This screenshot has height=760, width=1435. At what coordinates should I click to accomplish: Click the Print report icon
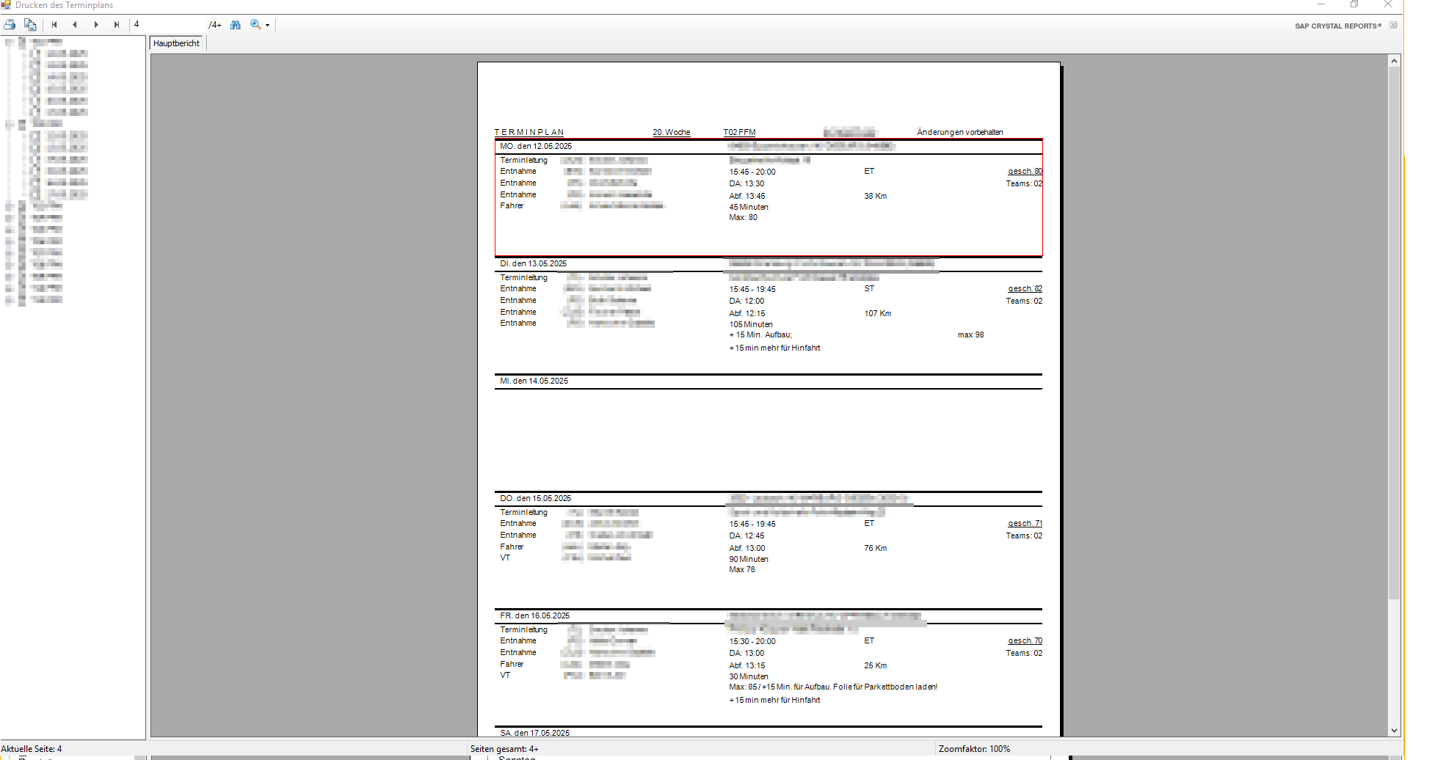(10, 25)
